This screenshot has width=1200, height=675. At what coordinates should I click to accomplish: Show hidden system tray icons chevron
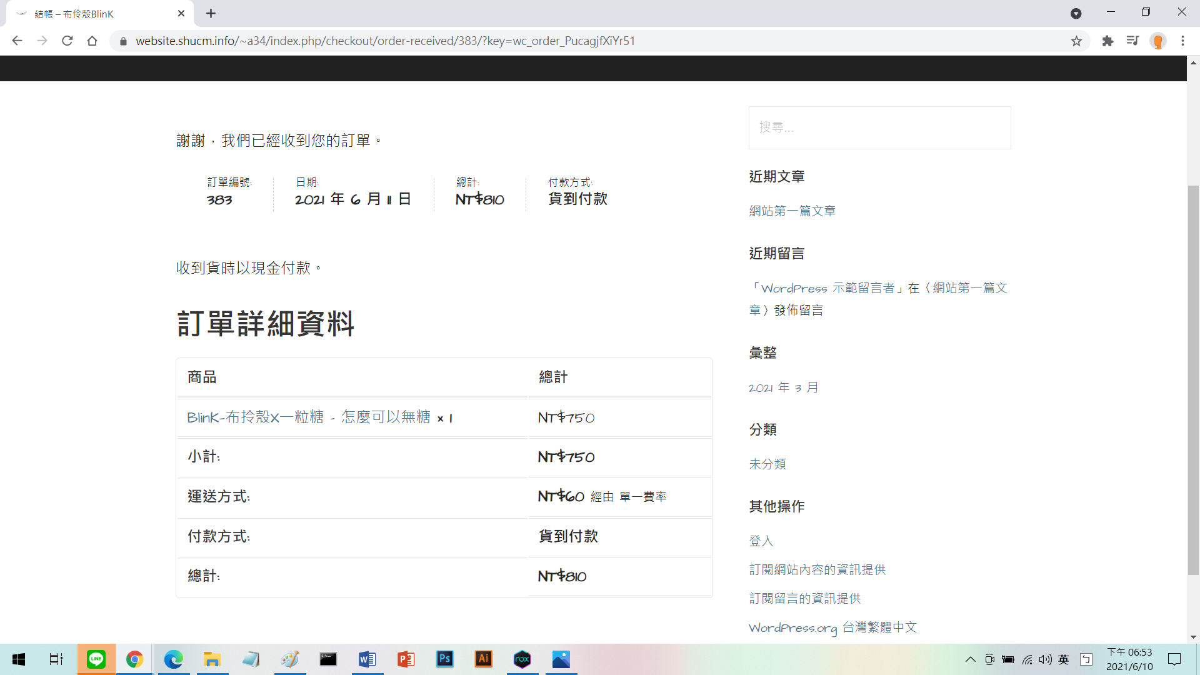click(x=970, y=659)
